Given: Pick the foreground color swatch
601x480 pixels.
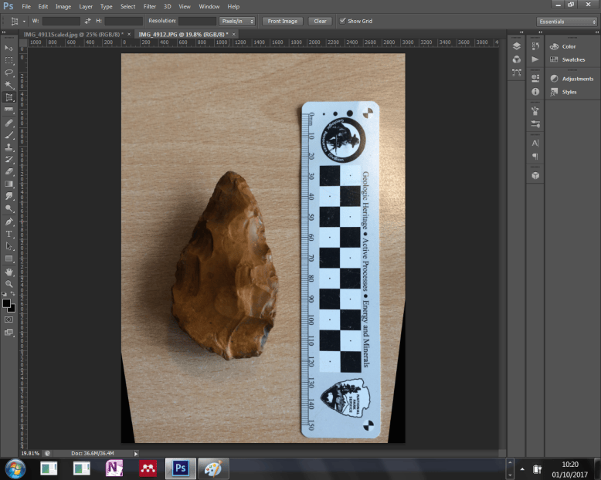Looking at the screenshot, I should click(x=6, y=303).
